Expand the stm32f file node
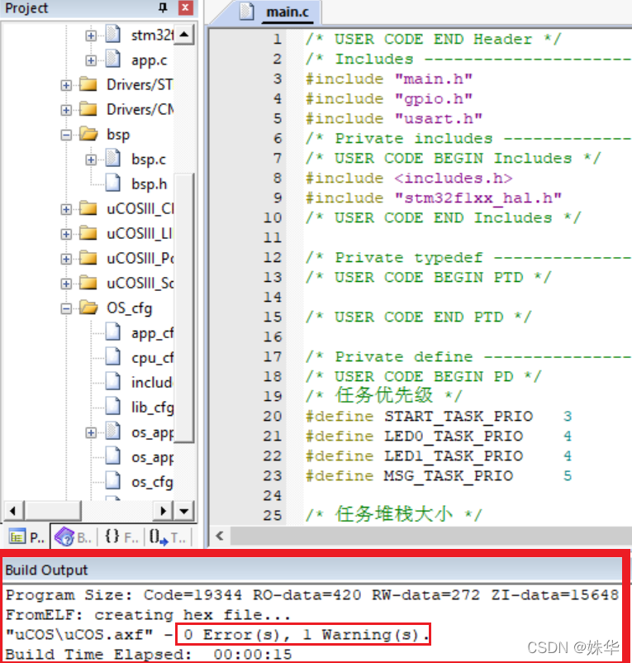Viewport: 632px width, 663px height. tap(90, 36)
